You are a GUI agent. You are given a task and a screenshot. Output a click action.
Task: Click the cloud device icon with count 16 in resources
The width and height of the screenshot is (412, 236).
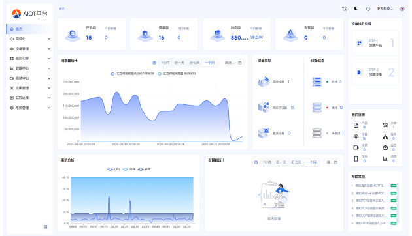click(356, 136)
